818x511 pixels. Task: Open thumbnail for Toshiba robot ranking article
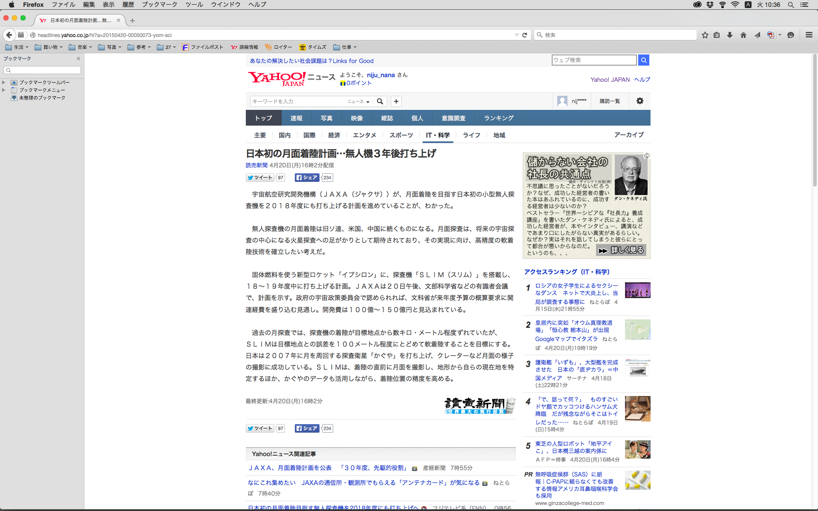(637, 449)
